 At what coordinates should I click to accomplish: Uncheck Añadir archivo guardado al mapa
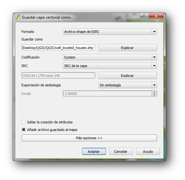(23, 130)
